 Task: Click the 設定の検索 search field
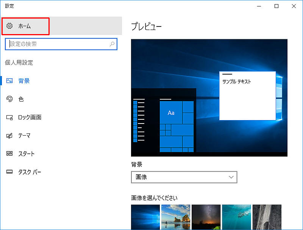(x=61, y=44)
